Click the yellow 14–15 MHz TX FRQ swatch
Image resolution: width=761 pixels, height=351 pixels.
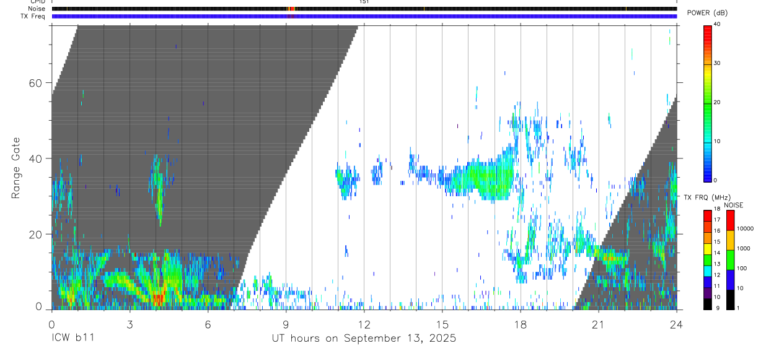707,249
